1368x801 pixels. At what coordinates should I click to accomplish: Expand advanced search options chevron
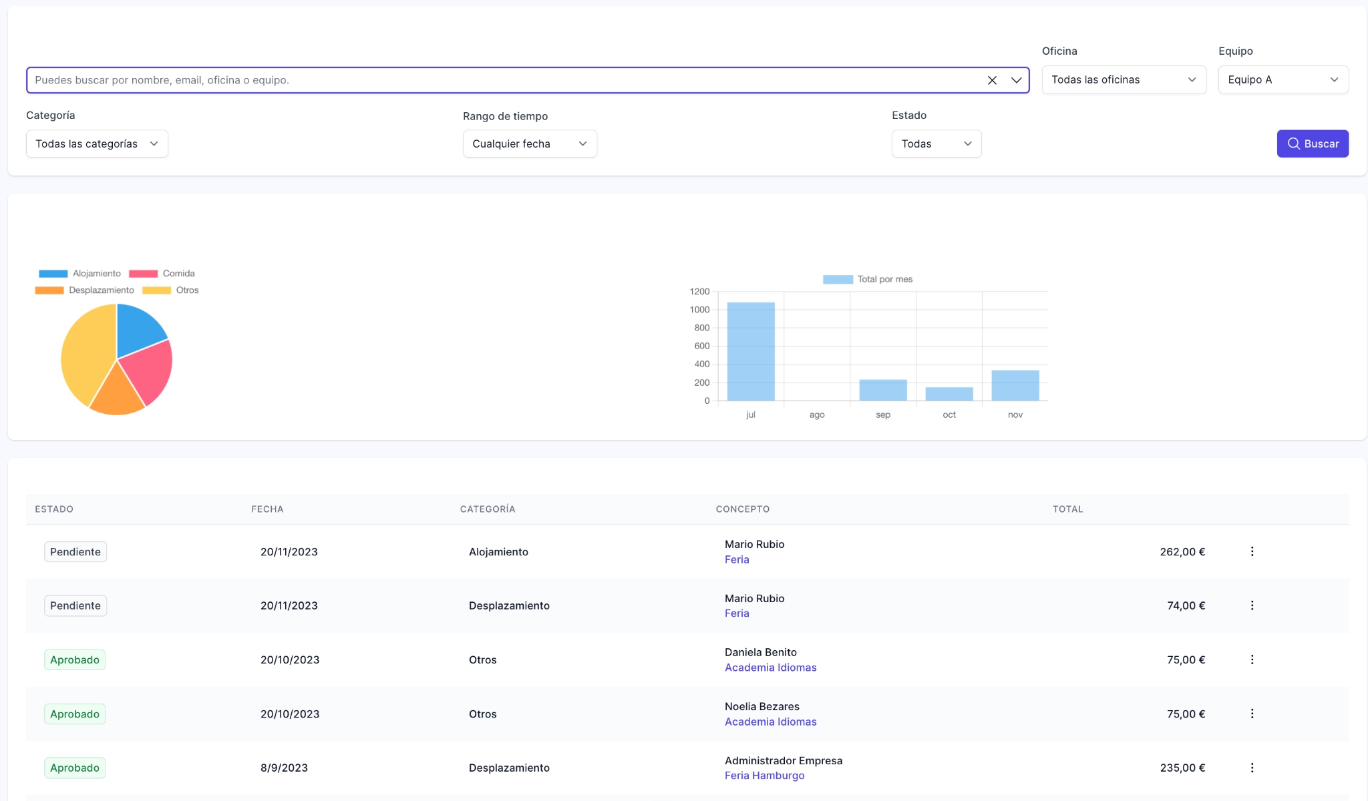[1017, 80]
